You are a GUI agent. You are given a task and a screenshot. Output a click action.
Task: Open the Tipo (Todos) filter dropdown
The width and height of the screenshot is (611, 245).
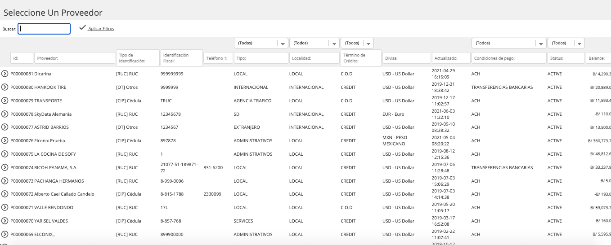[261, 43]
